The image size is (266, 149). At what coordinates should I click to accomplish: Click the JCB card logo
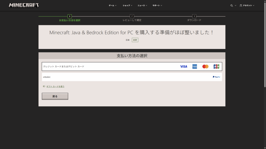coord(216,66)
